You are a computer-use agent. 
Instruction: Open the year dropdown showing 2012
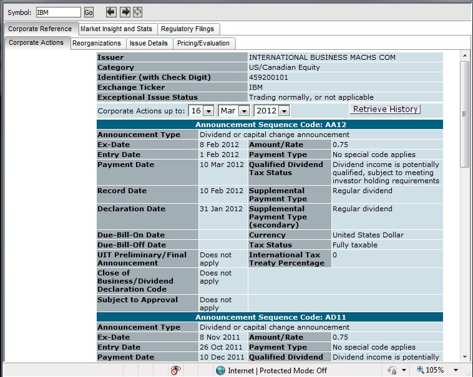[x=284, y=111]
